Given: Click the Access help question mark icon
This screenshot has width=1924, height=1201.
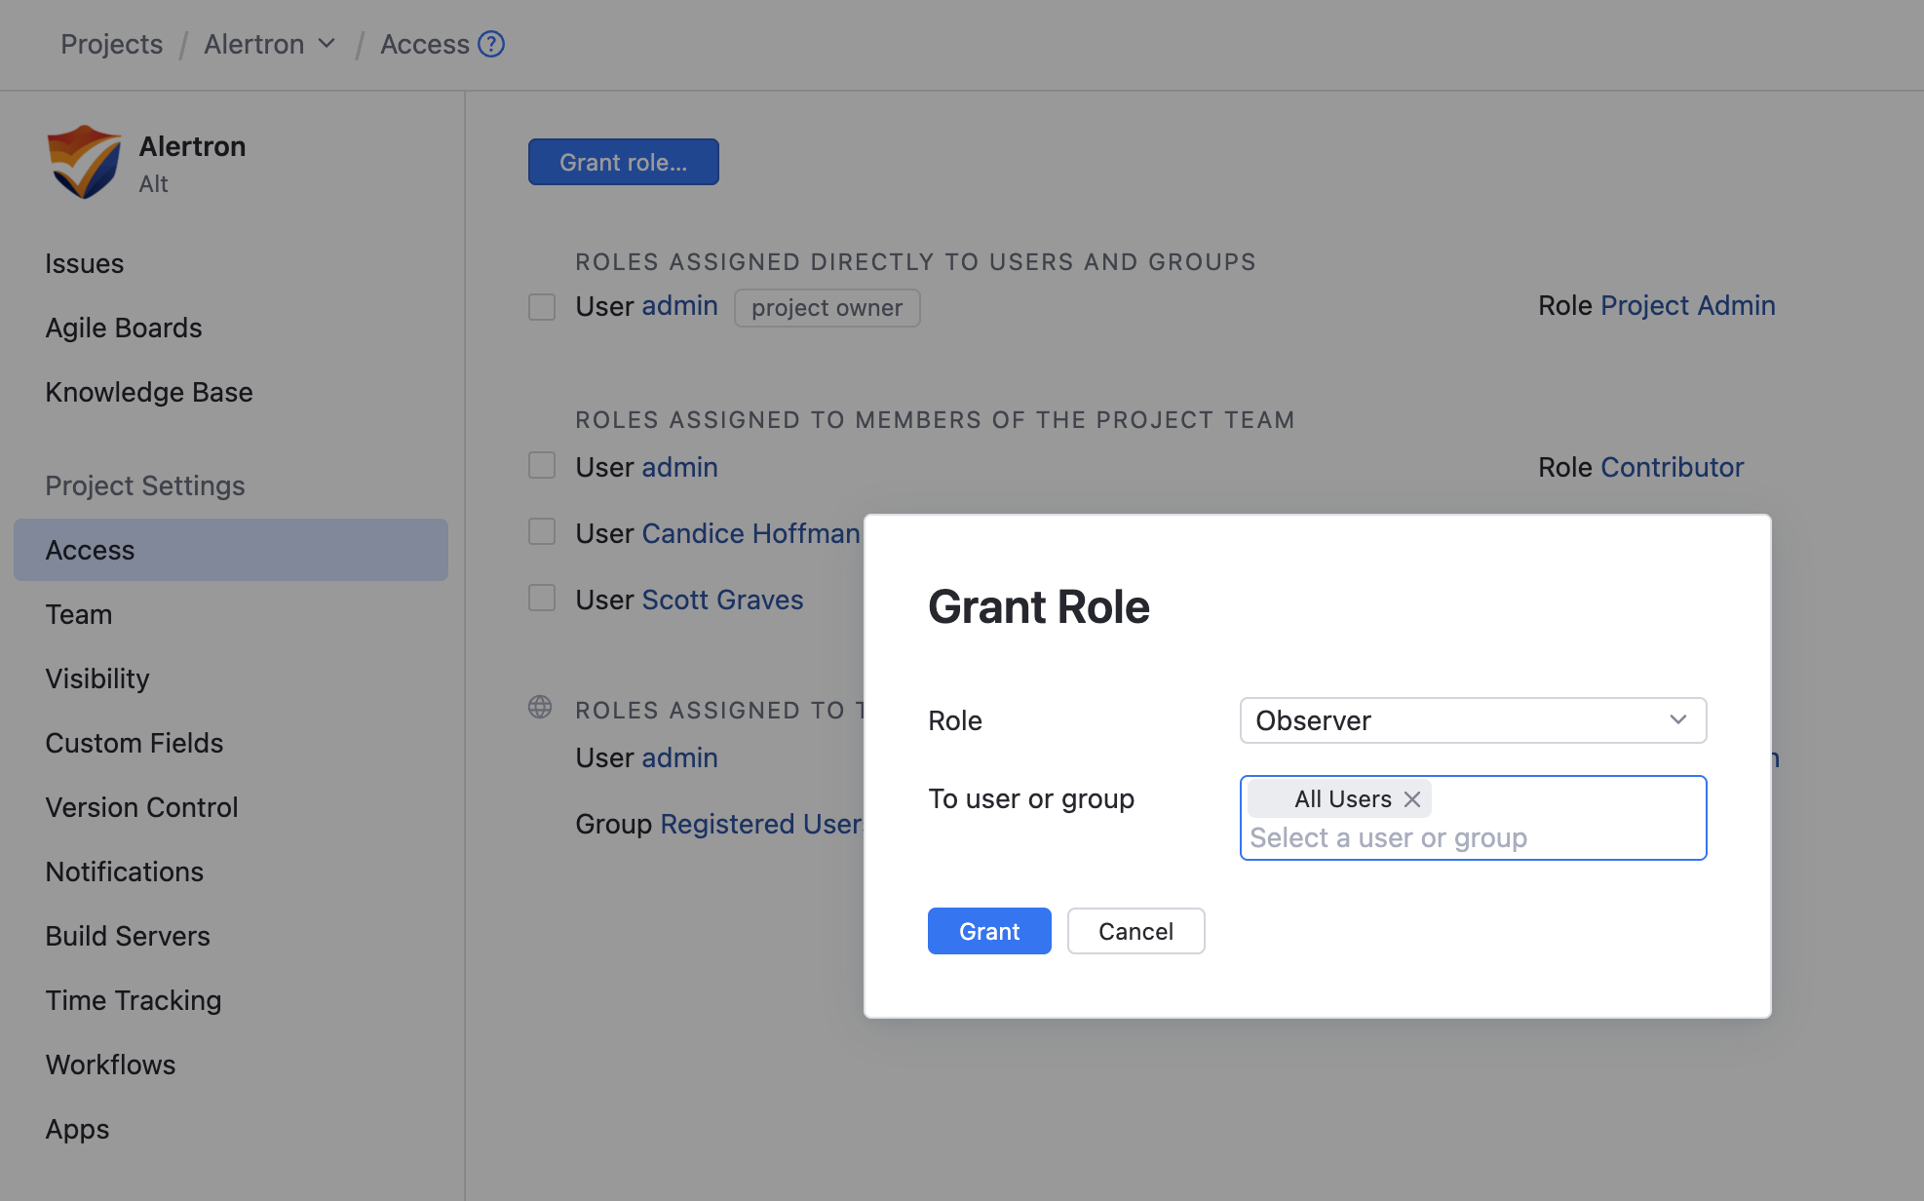Looking at the screenshot, I should pos(491,44).
